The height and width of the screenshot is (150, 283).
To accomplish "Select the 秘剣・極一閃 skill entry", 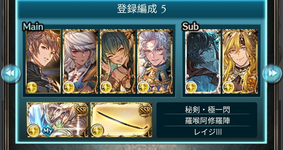I will coord(207,109).
